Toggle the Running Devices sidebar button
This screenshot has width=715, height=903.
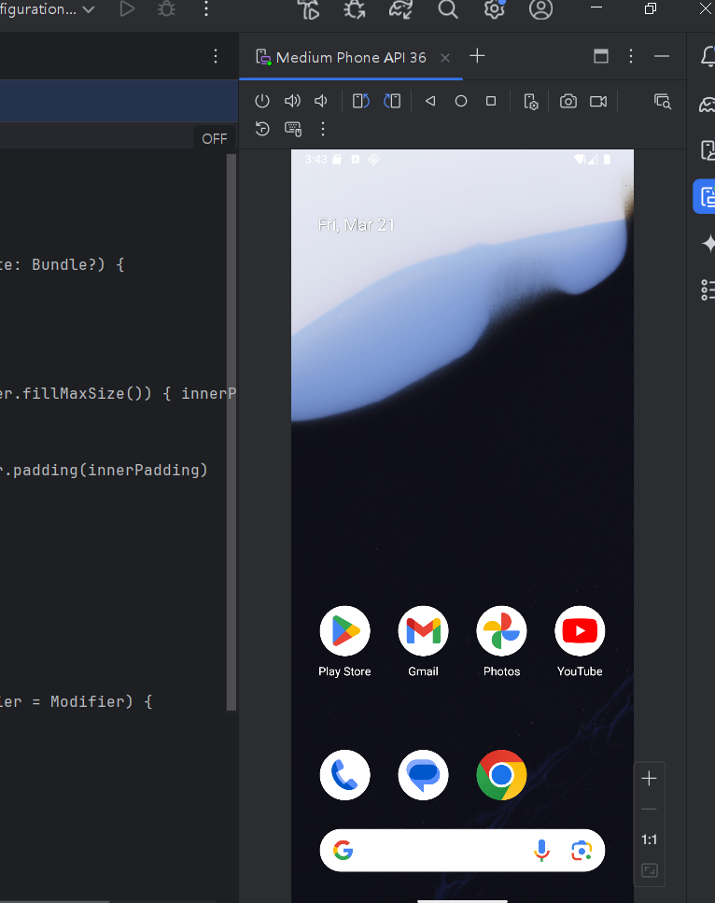pos(705,197)
